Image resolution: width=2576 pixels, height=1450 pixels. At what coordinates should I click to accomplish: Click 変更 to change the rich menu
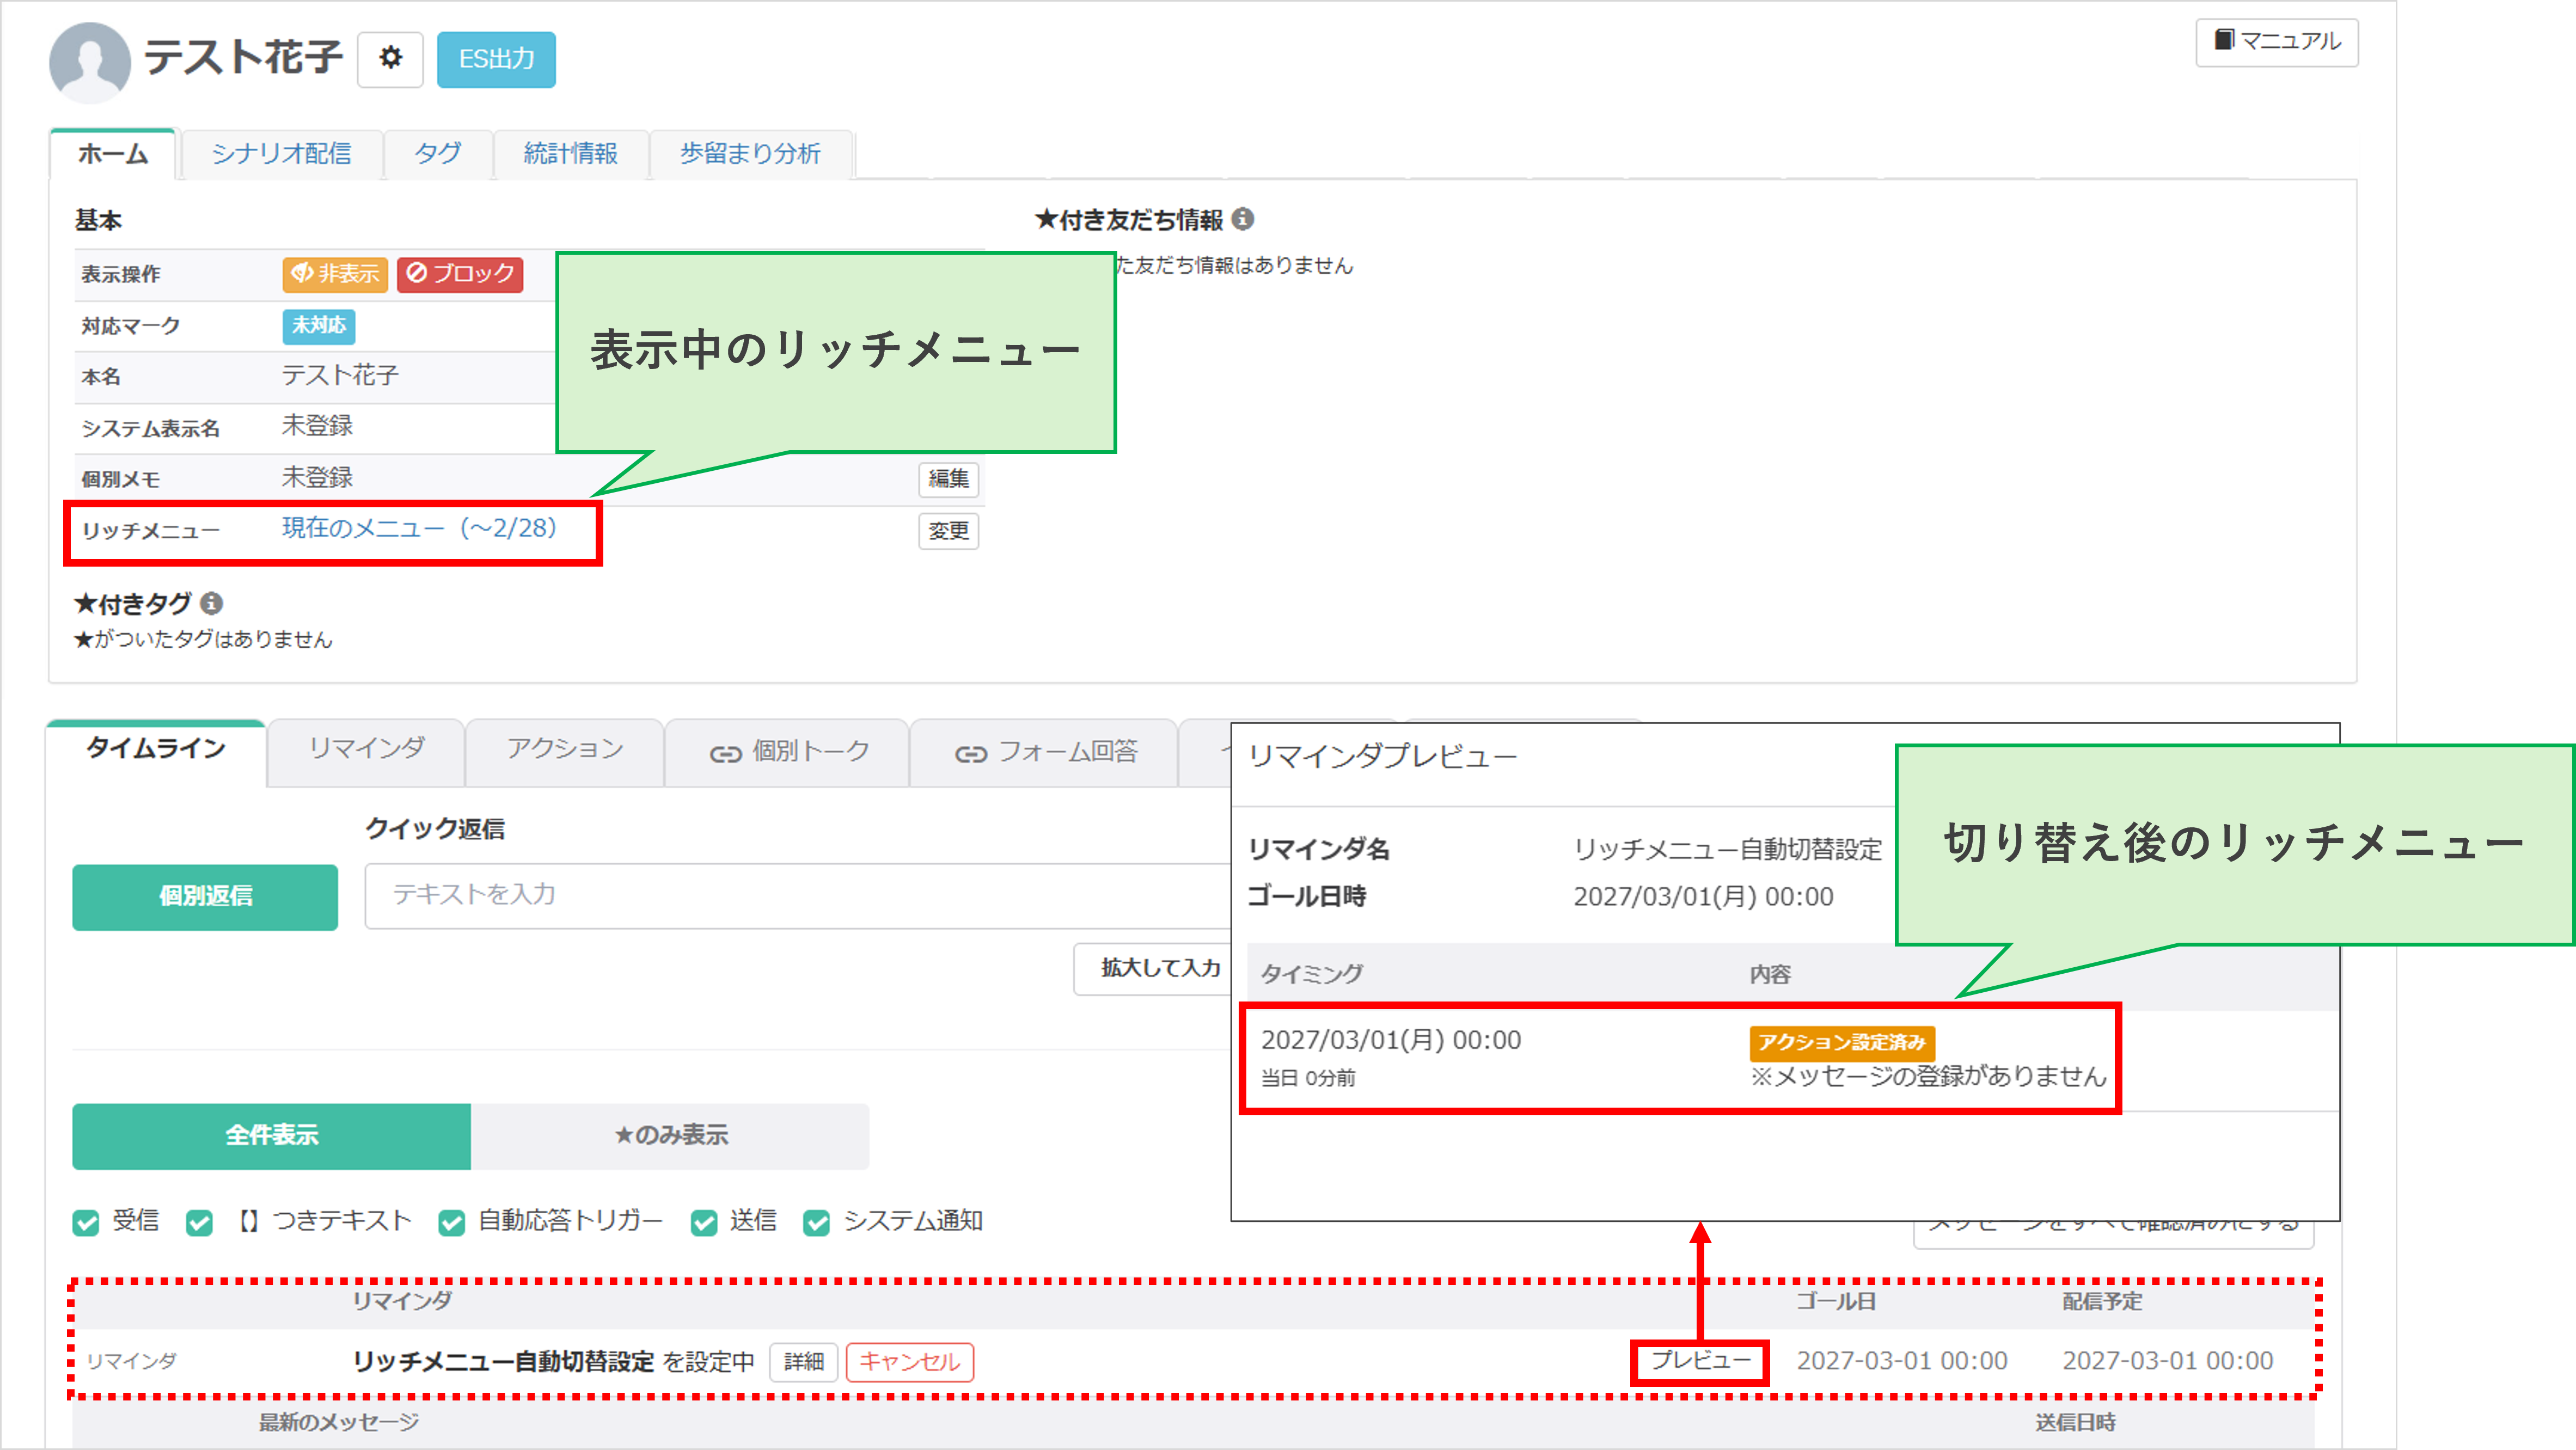948,531
